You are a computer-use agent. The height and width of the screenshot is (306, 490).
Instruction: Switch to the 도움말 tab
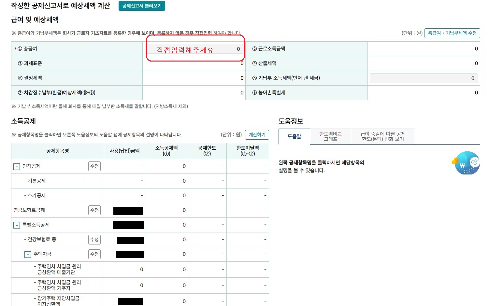tap(294, 137)
